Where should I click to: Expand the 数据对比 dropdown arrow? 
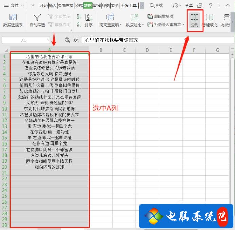pos(143,25)
